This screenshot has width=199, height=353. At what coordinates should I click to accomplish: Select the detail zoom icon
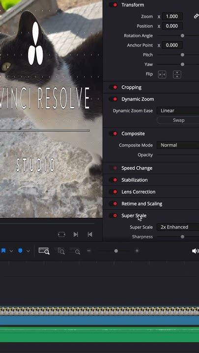[60, 251]
